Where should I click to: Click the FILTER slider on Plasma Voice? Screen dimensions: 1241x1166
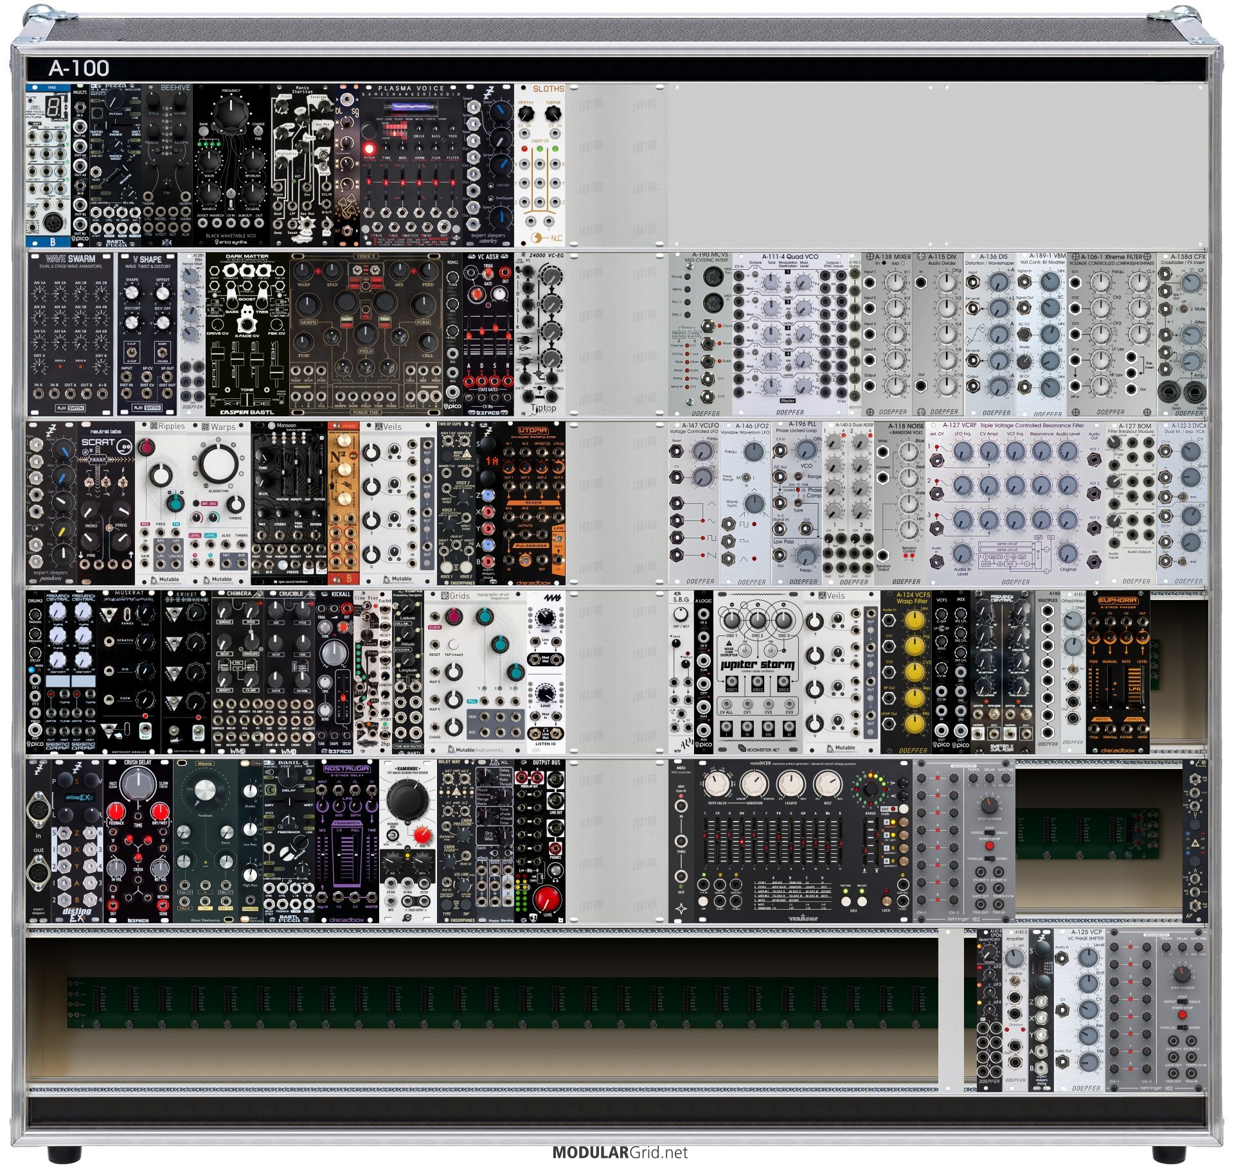[454, 183]
